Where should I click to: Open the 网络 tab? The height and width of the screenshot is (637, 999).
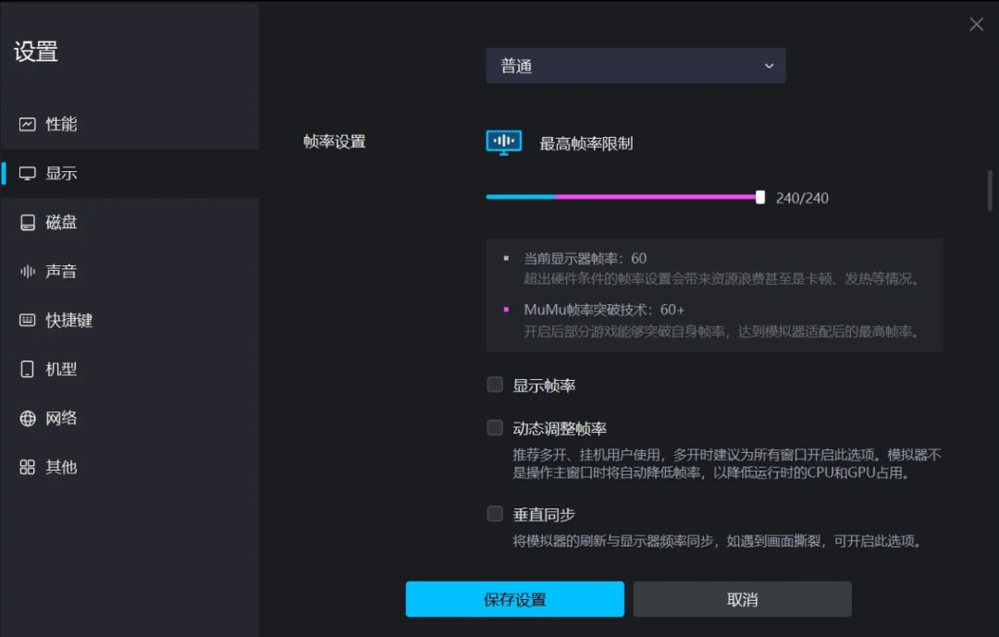pyautogui.click(x=129, y=418)
